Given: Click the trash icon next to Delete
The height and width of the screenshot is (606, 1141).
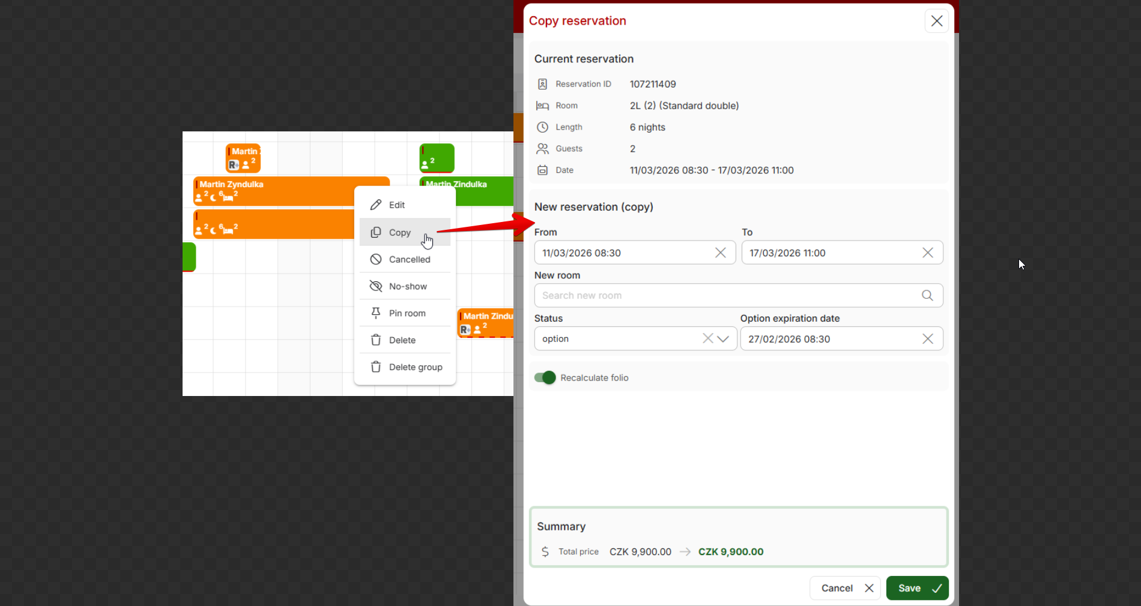Looking at the screenshot, I should click(x=376, y=340).
